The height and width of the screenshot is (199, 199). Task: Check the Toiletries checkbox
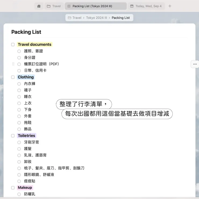[x=13, y=136]
